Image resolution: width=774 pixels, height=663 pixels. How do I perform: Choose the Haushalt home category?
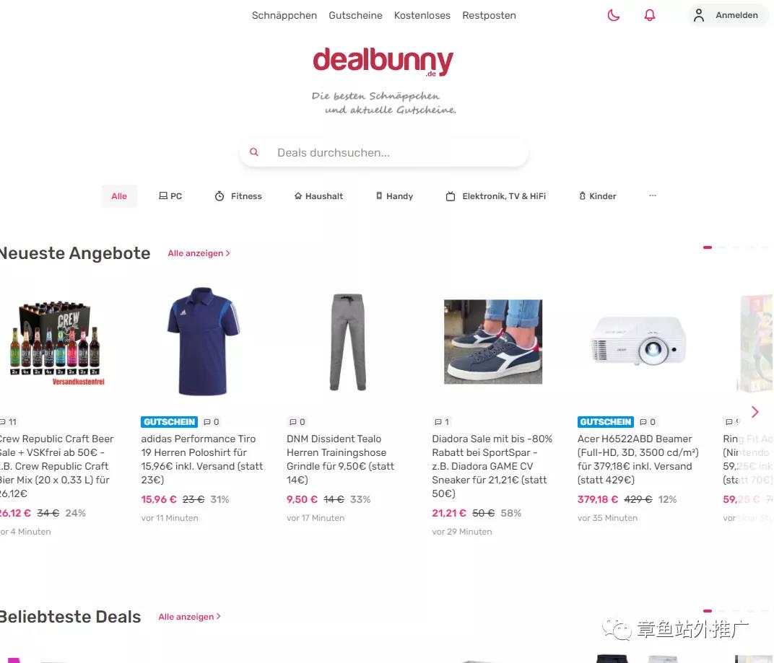click(318, 196)
